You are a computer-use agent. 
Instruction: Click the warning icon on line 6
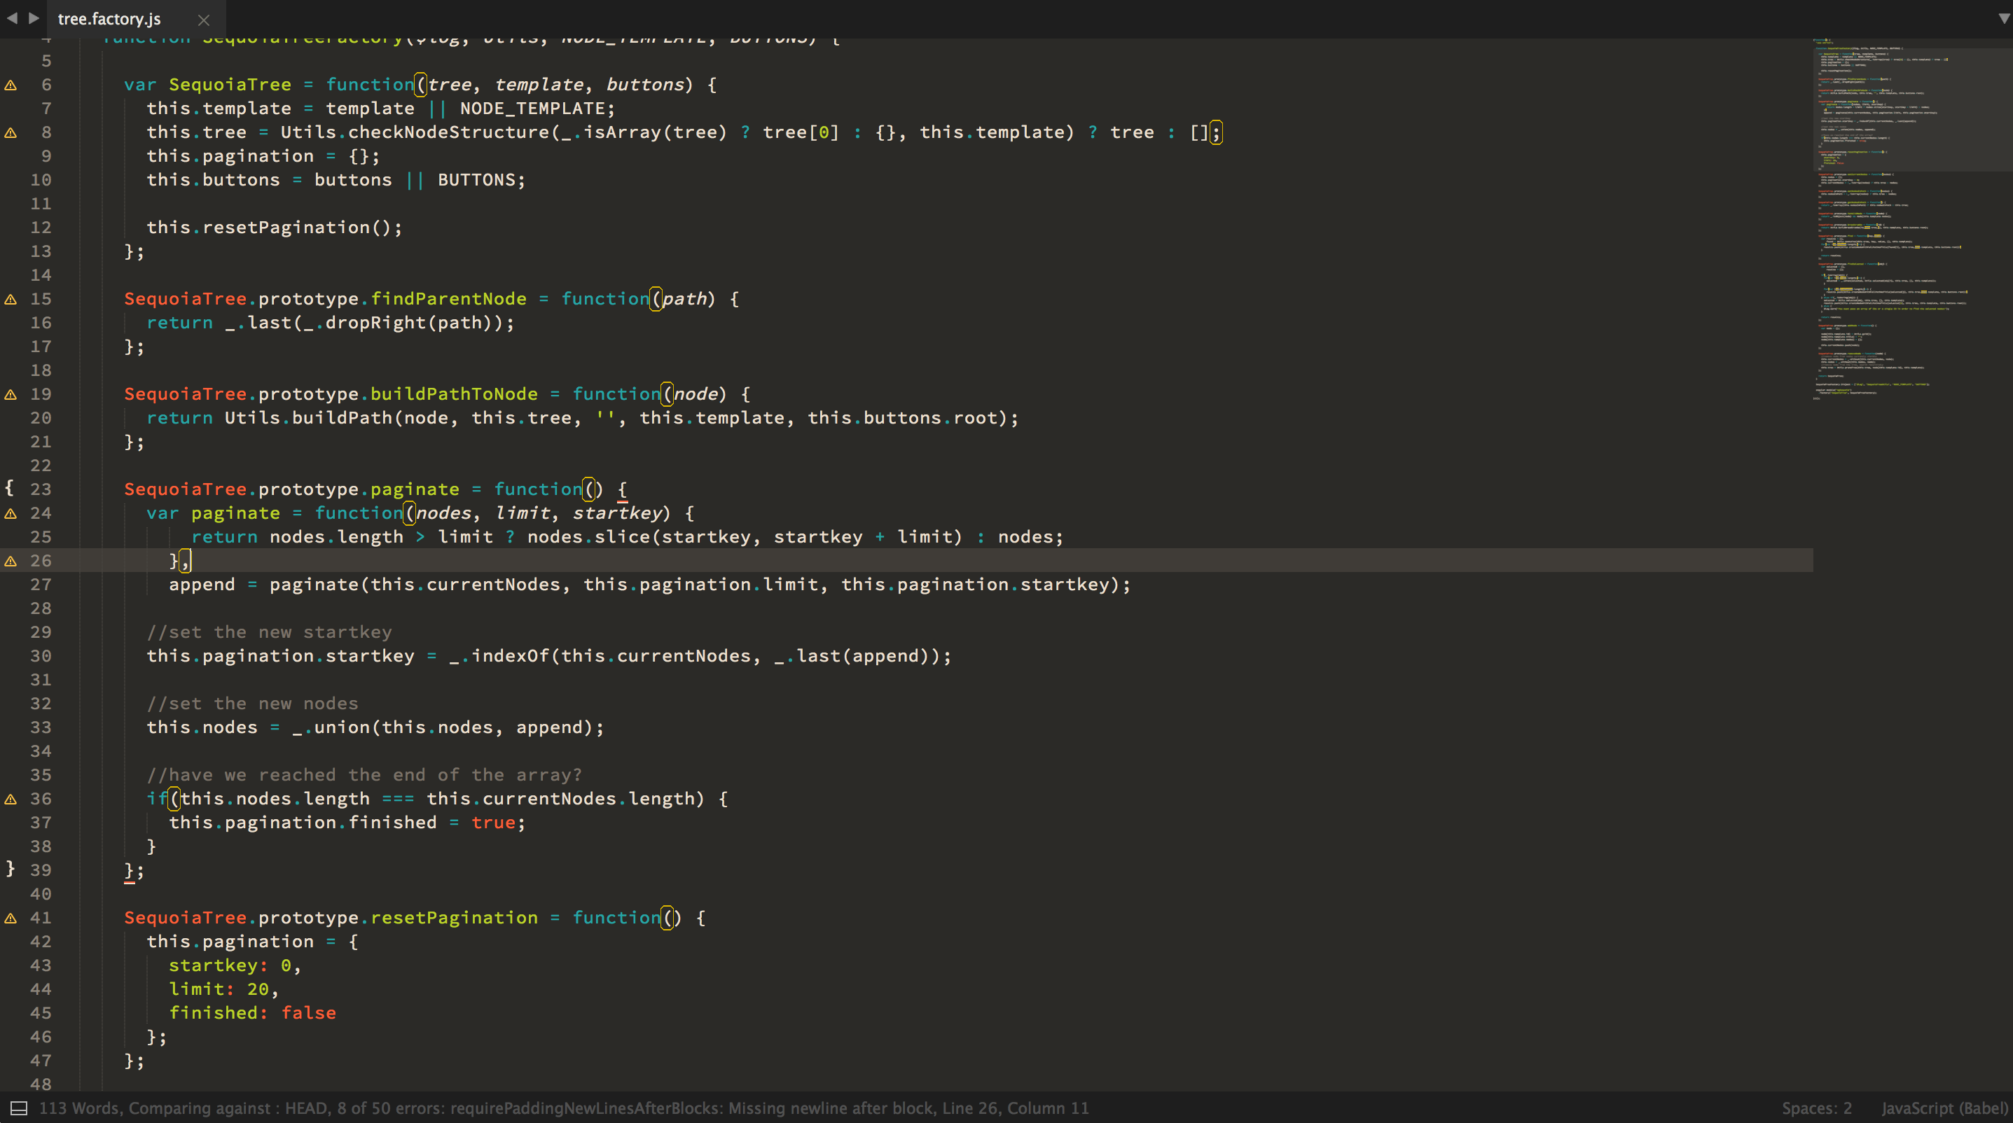pyautogui.click(x=11, y=85)
